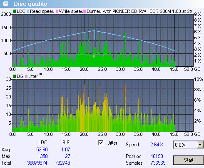Click the blue Read speed legend swatch
Viewport: 204px width, 168px height.
coord(28,11)
